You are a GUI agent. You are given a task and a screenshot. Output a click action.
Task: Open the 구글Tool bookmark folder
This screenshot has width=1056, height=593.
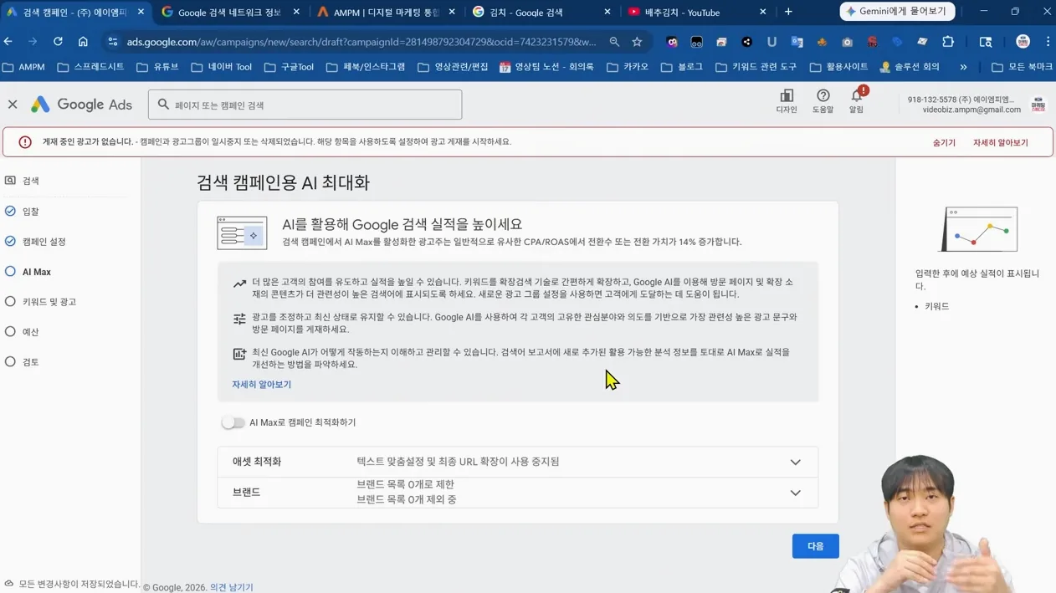(289, 67)
